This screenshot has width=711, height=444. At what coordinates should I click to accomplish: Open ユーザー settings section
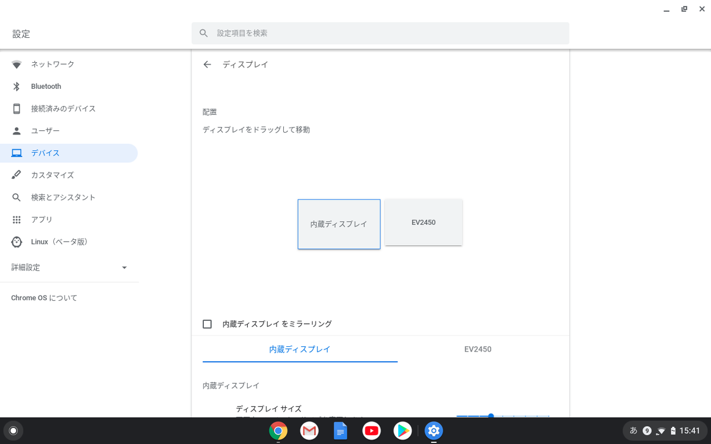pos(69,131)
